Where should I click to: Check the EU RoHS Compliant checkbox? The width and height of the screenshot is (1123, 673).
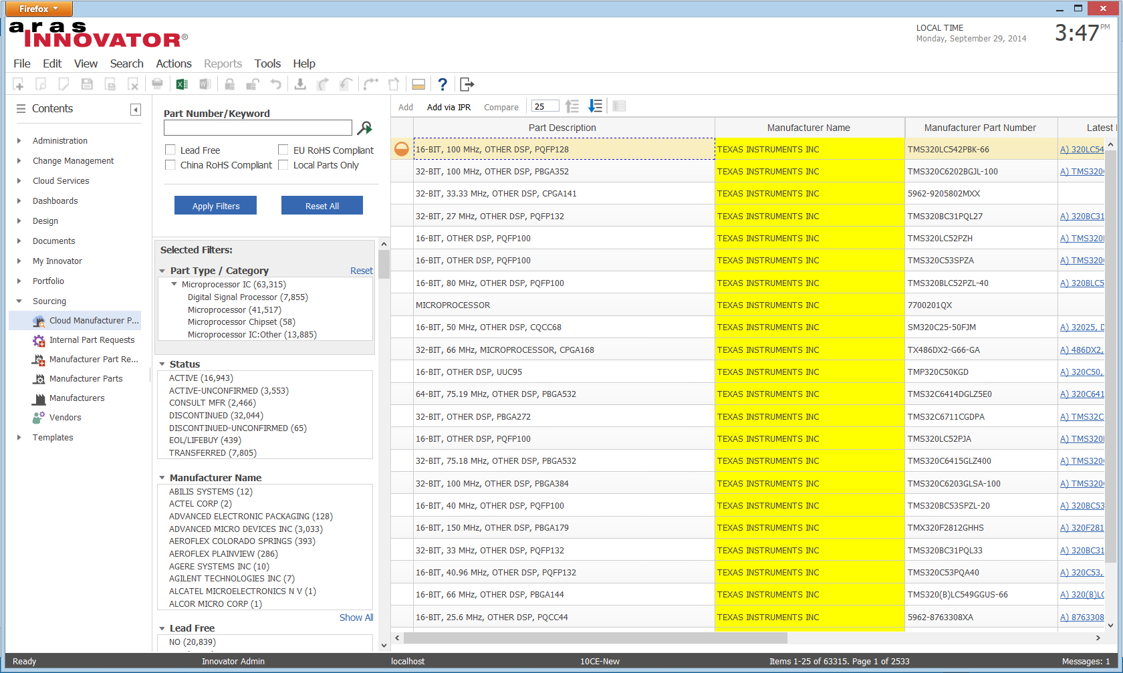[x=283, y=150]
